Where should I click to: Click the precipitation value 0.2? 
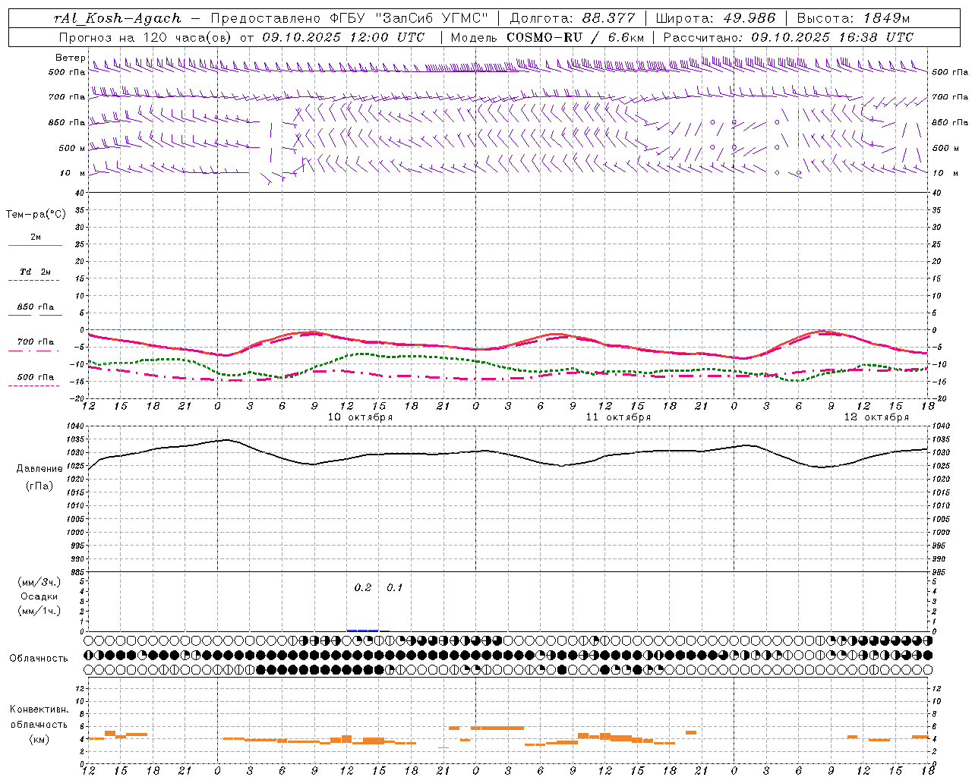point(363,588)
